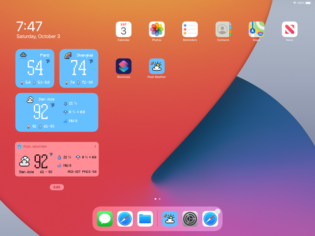Open Pixel Weather from home screen
The height and width of the screenshot is (236, 315).
point(157,66)
